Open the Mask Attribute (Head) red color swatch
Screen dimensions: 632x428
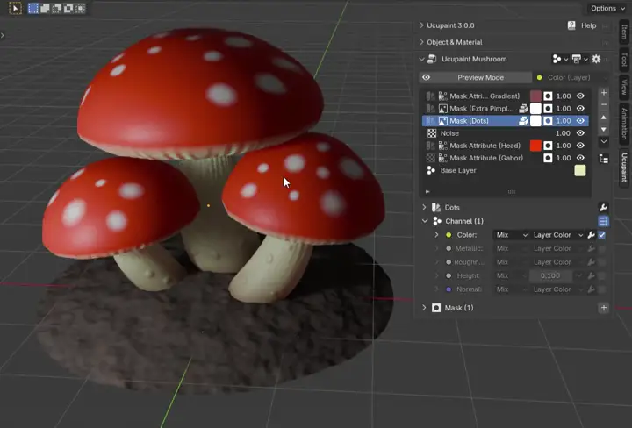pyautogui.click(x=535, y=146)
